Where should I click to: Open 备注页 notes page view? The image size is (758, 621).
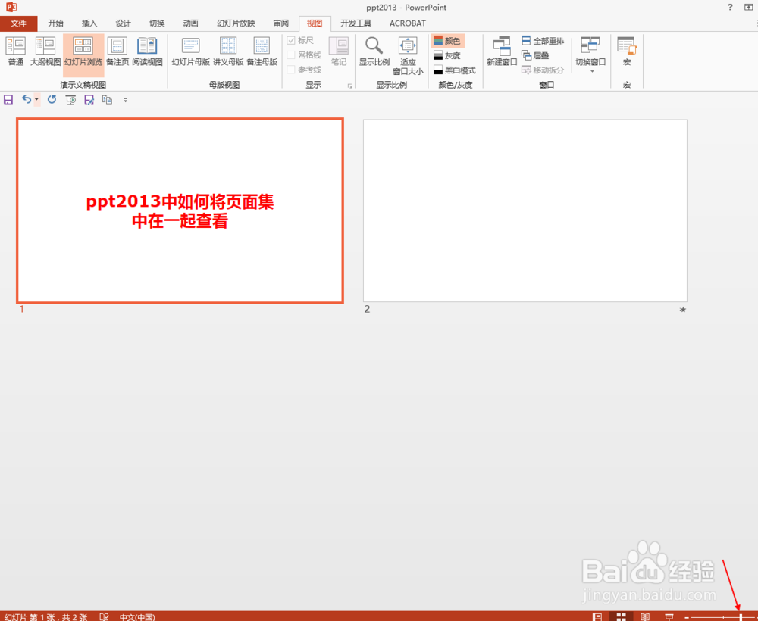(117, 51)
